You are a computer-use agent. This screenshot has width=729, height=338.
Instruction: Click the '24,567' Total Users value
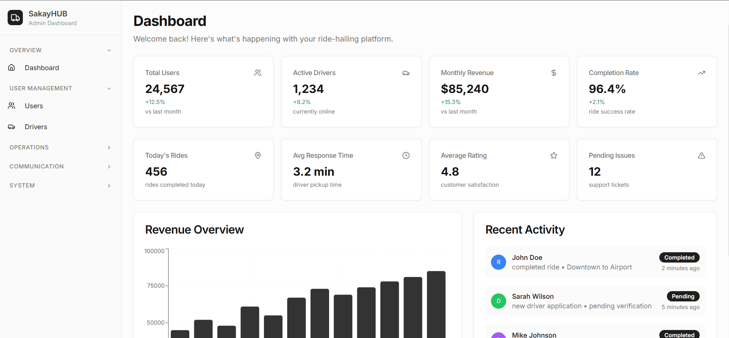pyautogui.click(x=165, y=89)
